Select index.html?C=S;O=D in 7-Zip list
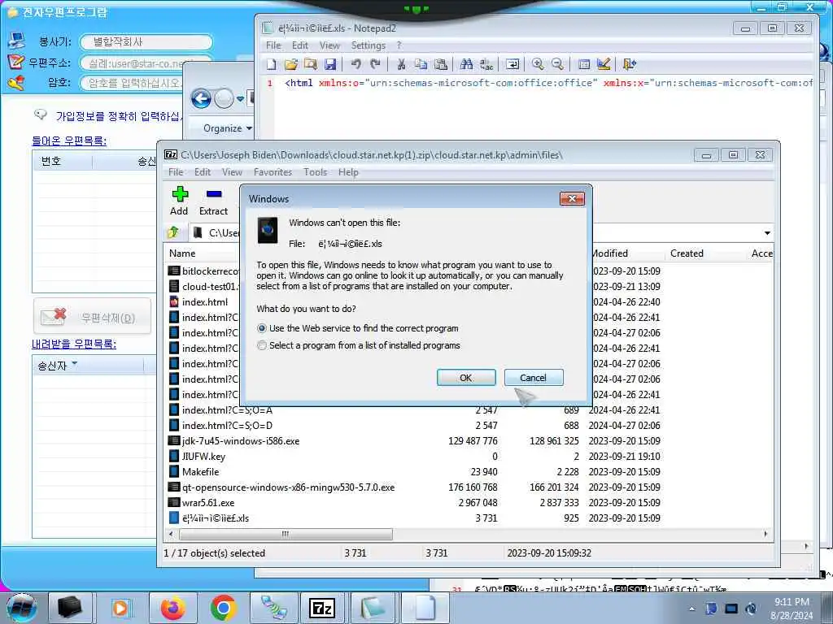 coord(227,426)
